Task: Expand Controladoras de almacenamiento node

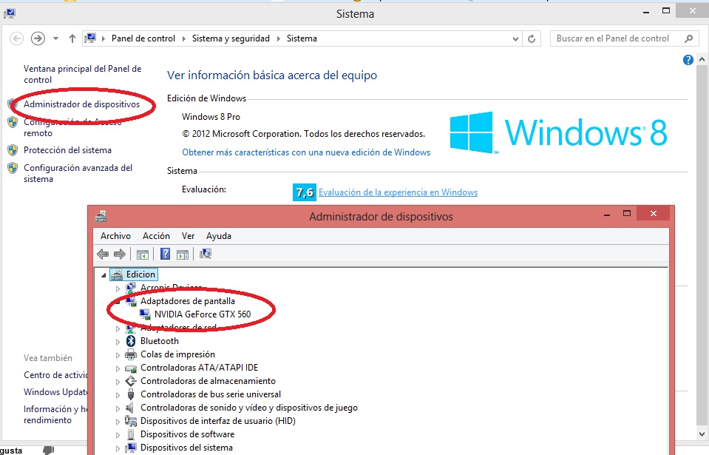Action: pos(118,382)
